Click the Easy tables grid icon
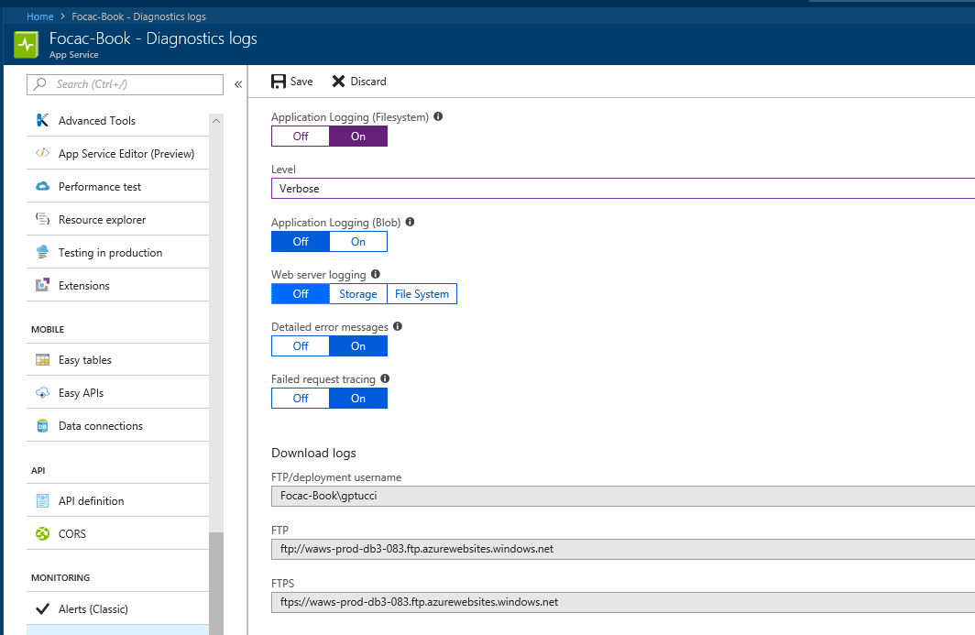Image resolution: width=975 pixels, height=635 pixels. click(x=42, y=359)
